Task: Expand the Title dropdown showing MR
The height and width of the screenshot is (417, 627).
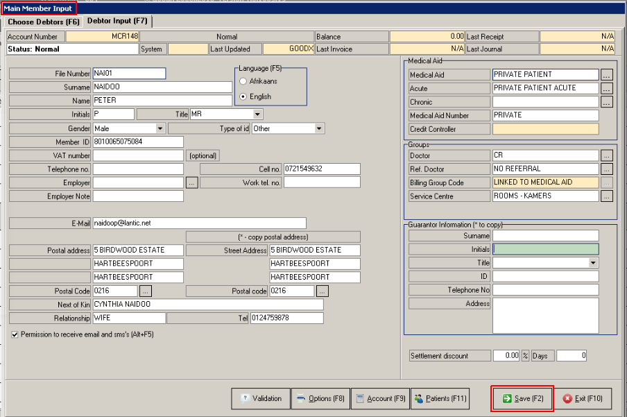Action: 258,114
